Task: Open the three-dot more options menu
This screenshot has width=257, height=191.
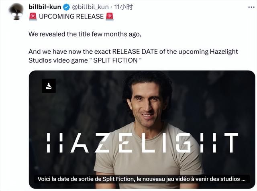Action: [251, 7]
